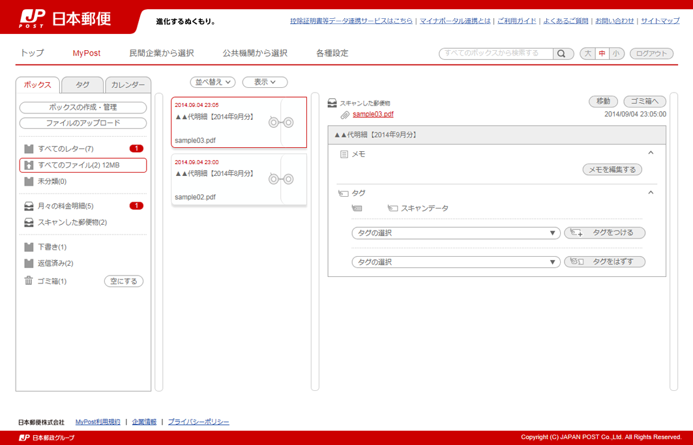Set font size to large (大)
Image resolution: width=693 pixels, height=445 pixels.
click(588, 53)
